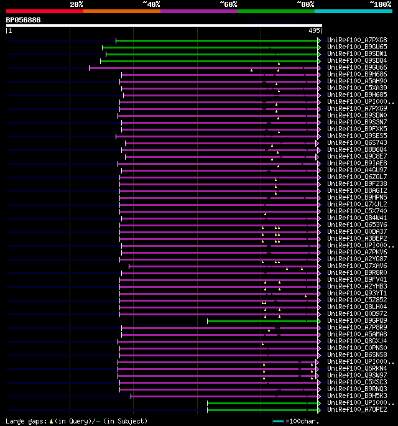Select the label UniRef100_Q0D972
Viewport: 398px width, 426px height.
point(357,314)
